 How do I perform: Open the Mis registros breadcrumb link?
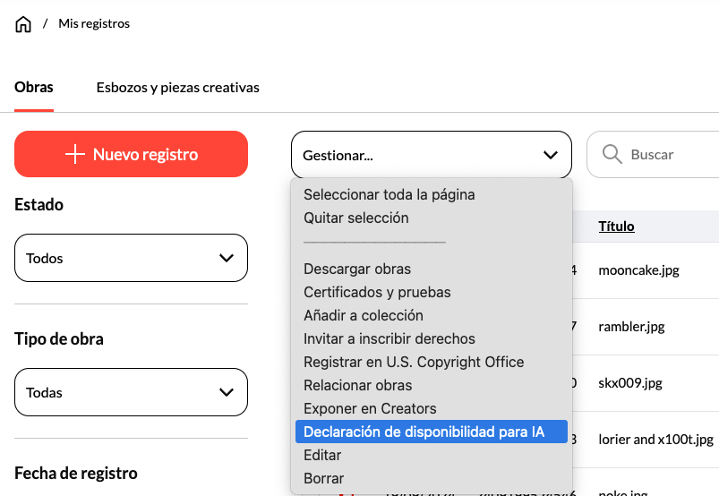pyautogui.click(x=94, y=24)
